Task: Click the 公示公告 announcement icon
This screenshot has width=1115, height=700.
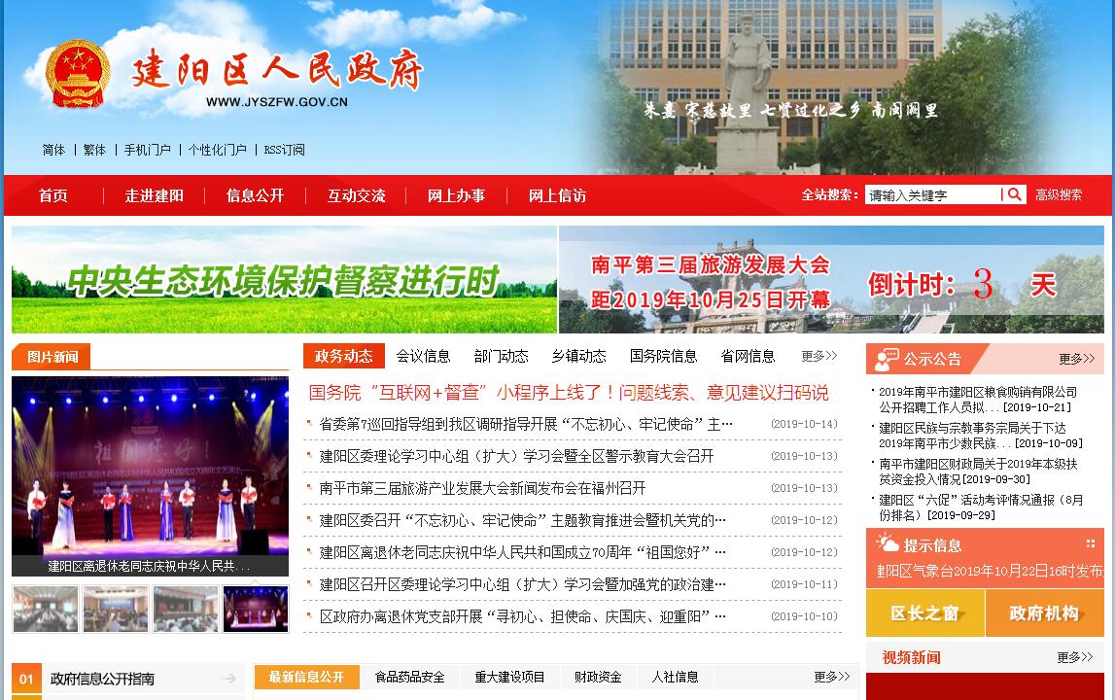Action: [886, 359]
